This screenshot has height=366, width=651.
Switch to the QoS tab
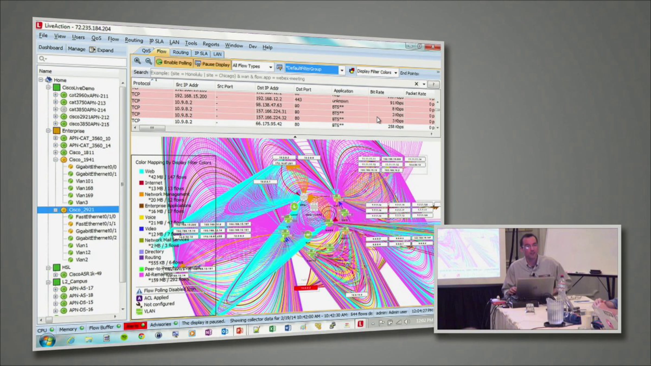146,51
